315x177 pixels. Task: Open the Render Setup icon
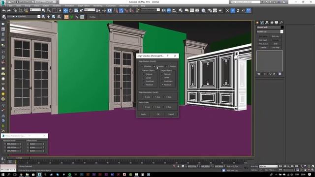[x=210, y=10]
